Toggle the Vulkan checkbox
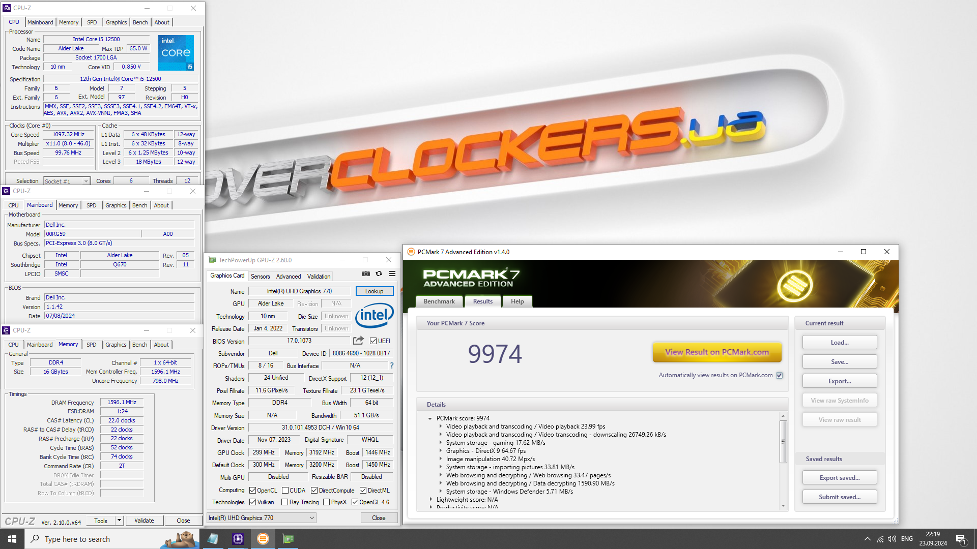Image resolution: width=977 pixels, height=549 pixels. 252,502
